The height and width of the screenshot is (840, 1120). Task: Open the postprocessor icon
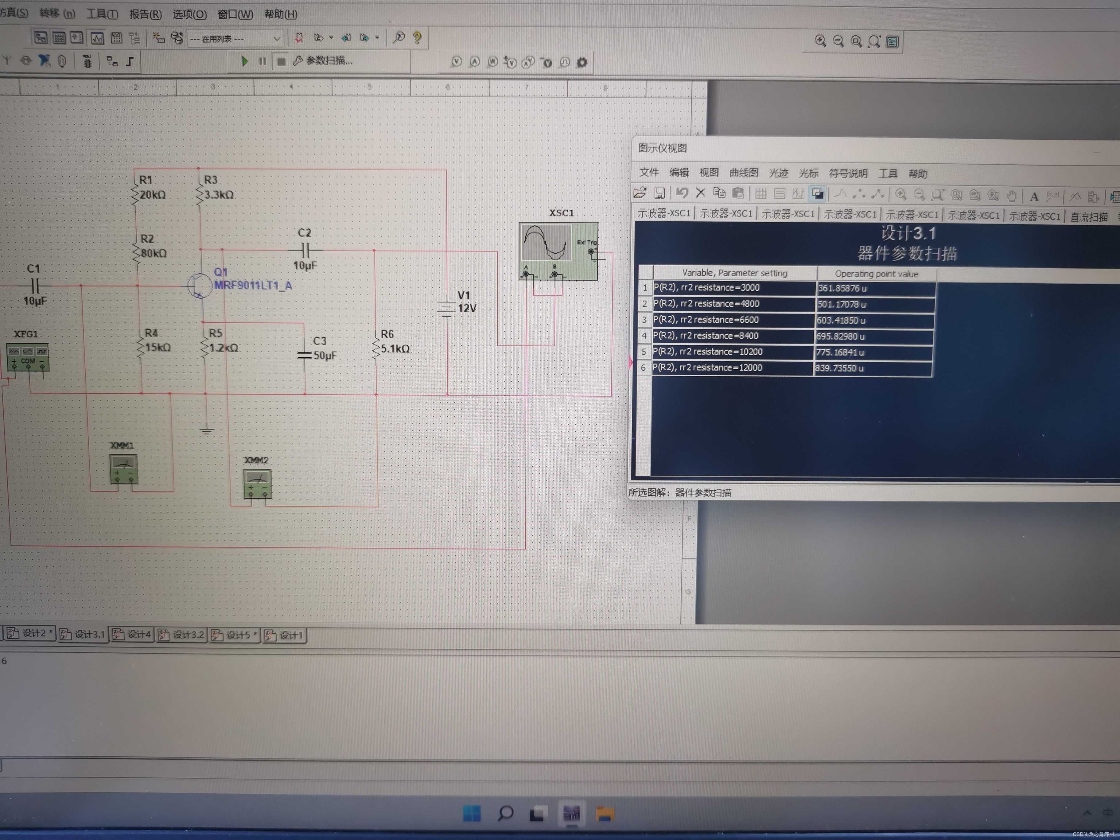pyautogui.click(x=116, y=38)
